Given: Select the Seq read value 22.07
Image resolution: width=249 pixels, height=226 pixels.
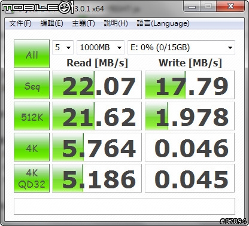Looking at the screenshot, I should point(97,85).
